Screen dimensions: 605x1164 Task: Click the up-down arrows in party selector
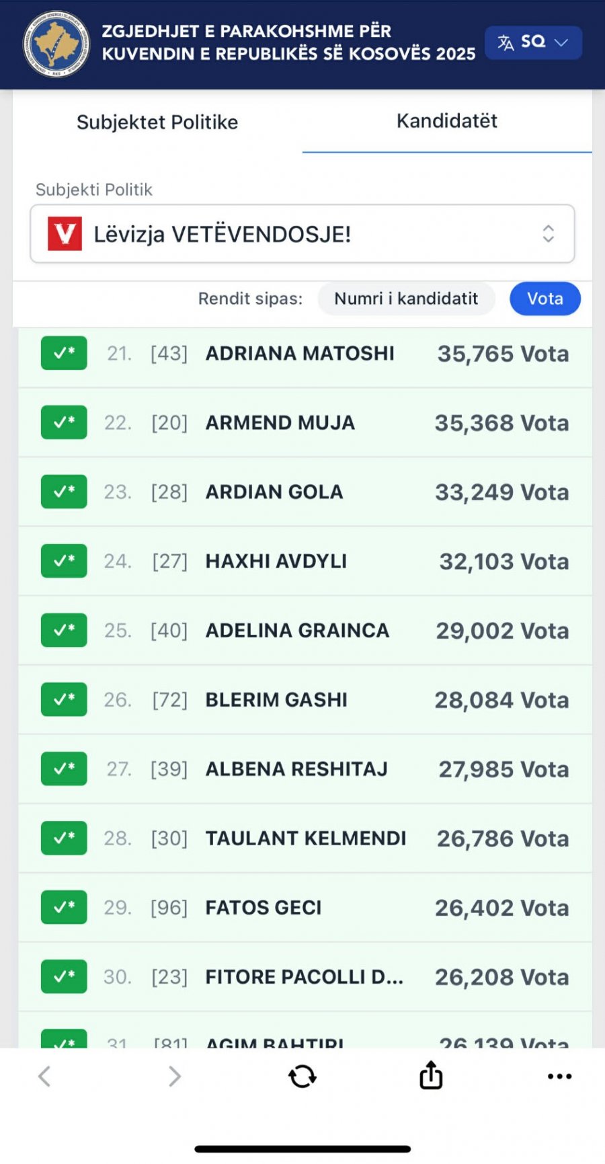pos(549,234)
